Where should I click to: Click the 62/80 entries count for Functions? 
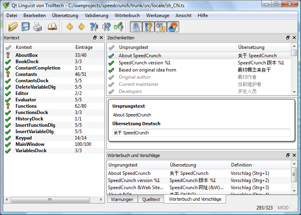pos(81,106)
